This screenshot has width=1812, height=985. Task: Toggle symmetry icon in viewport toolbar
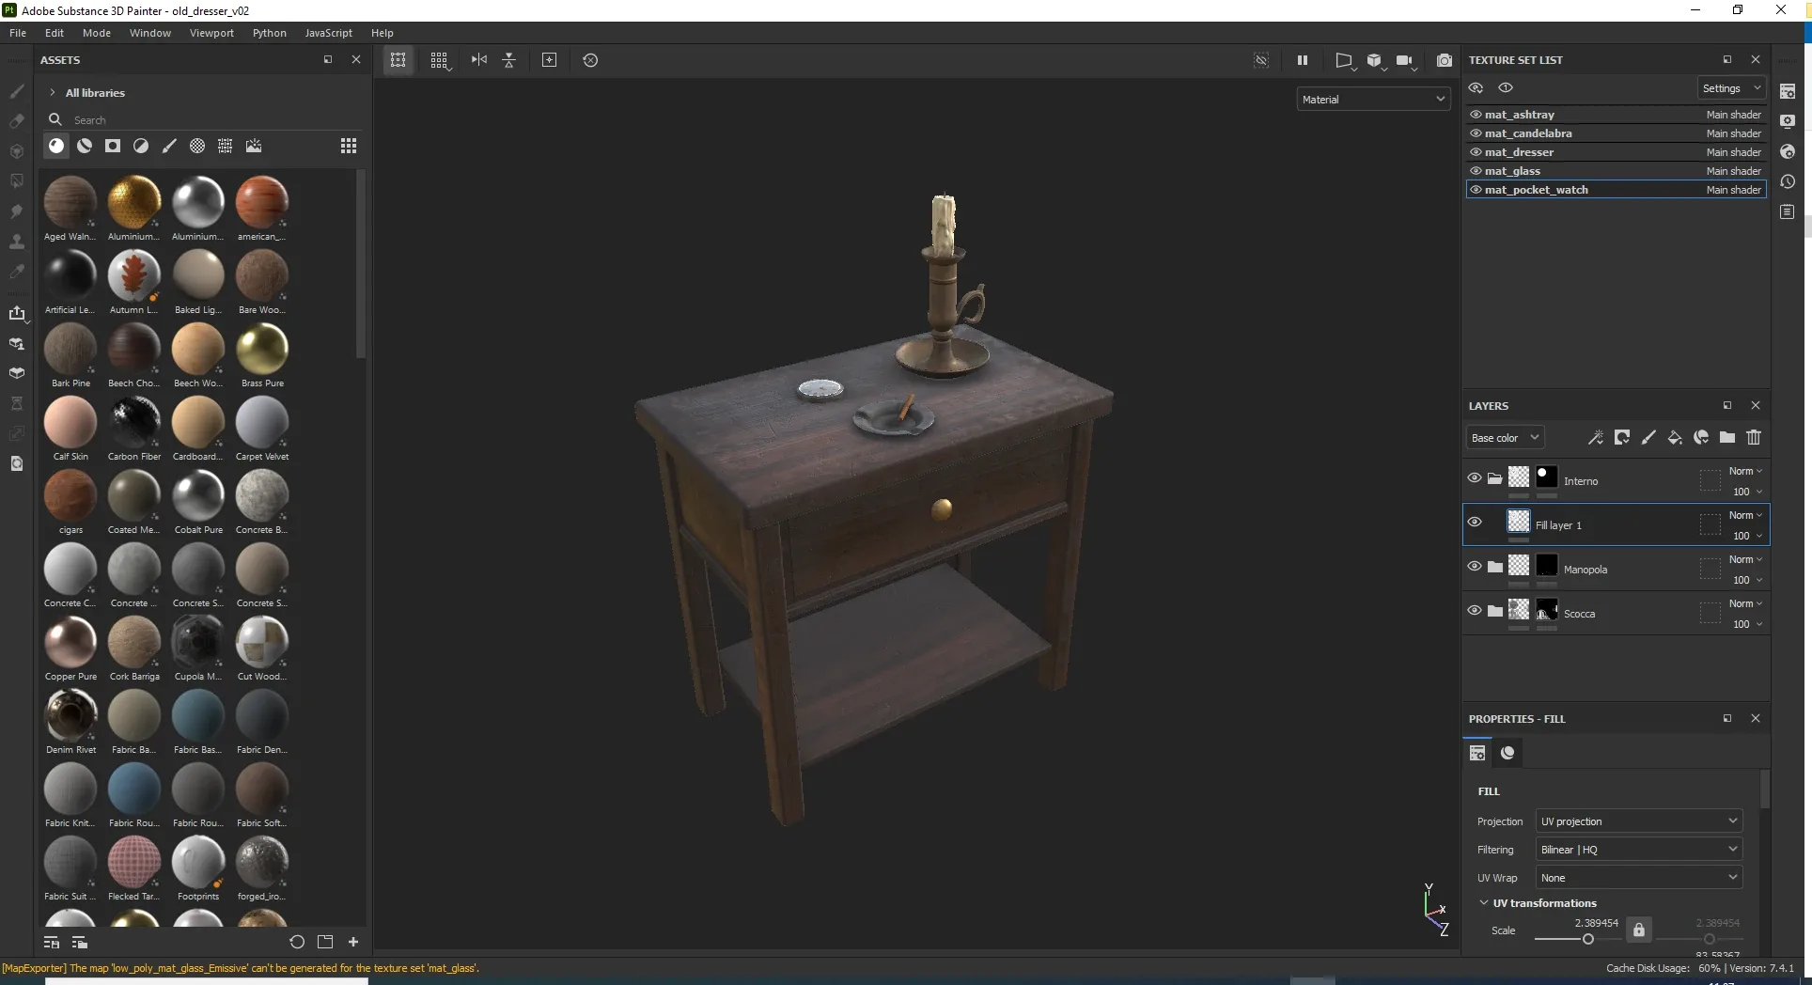(479, 60)
